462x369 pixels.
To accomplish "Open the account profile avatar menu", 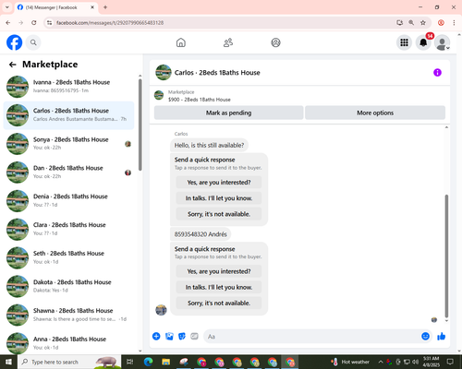I will [443, 42].
